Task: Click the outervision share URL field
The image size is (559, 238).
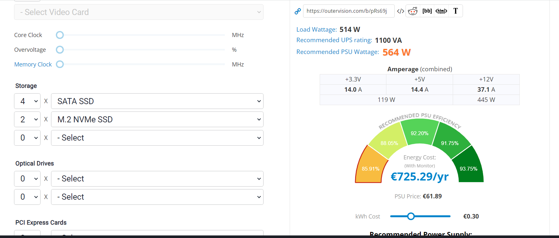Action: [x=348, y=11]
